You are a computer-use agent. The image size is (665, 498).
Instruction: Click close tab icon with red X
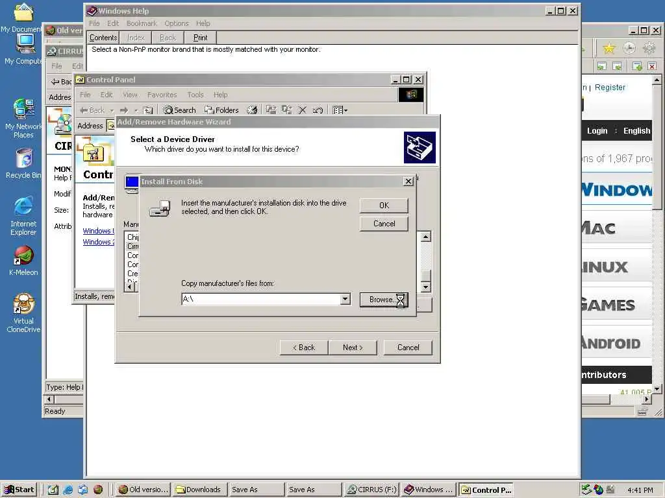coord(652,66)
